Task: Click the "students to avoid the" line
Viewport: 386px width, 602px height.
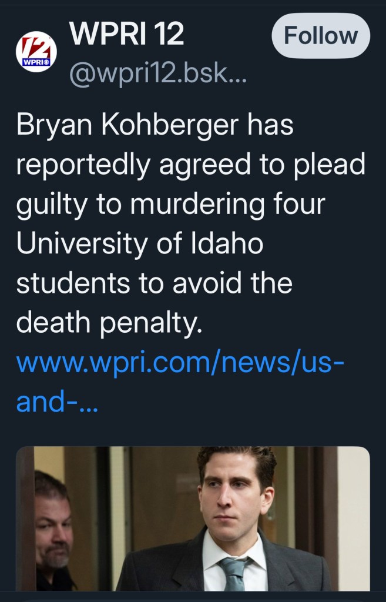Action: click(154, 283)
